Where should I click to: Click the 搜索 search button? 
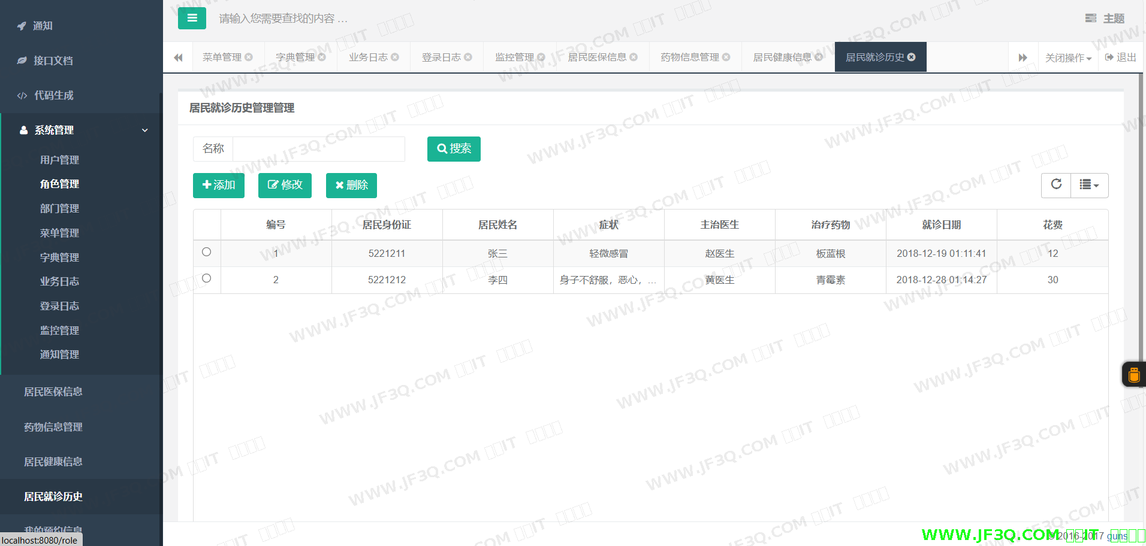tap(454, 149)
